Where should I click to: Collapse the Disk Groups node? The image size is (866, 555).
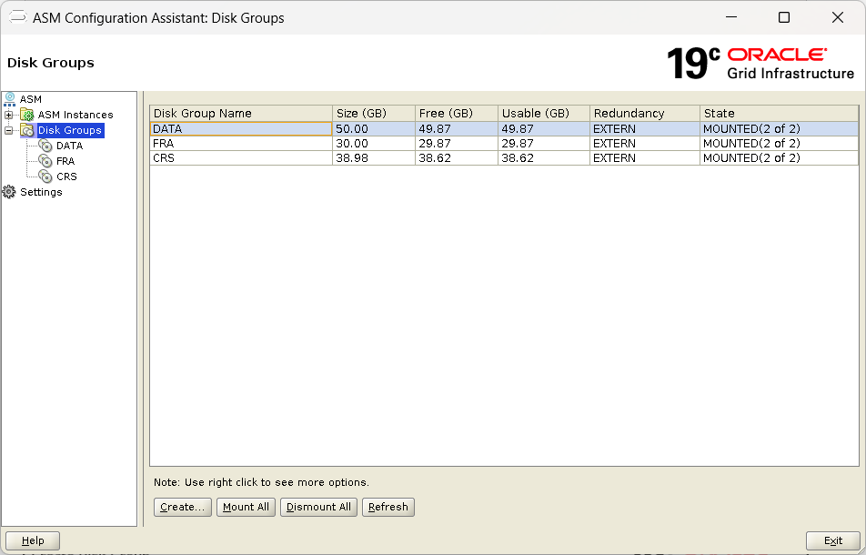pyautogui.click(x=8, y=130)
